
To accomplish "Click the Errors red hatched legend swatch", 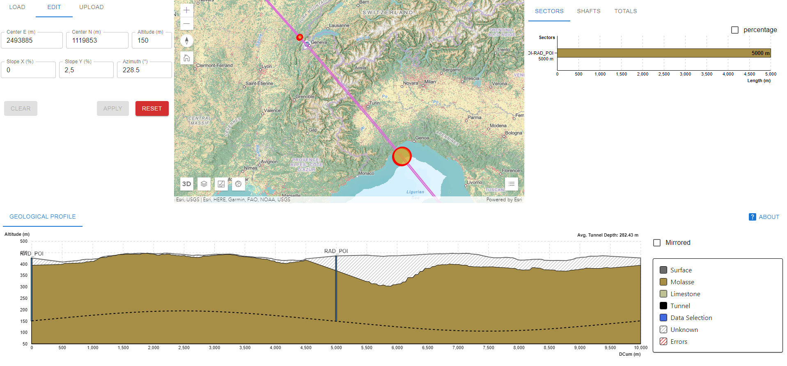I will [x=663, y=341].
